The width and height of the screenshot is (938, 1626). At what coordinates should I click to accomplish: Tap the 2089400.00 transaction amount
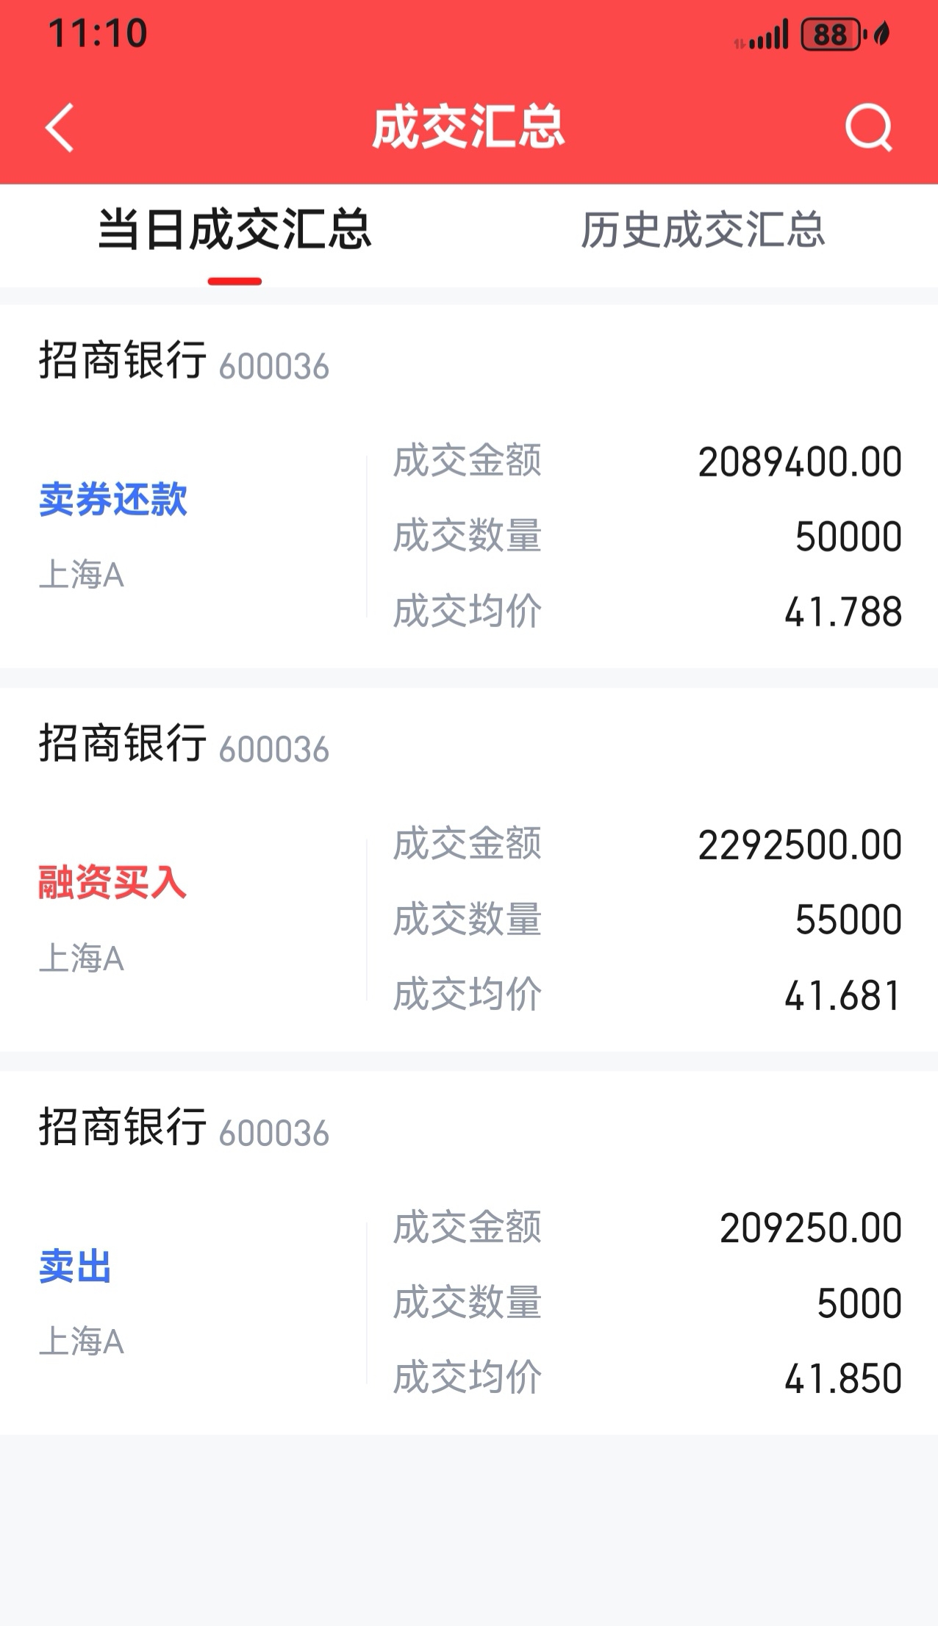click(800, 462)
